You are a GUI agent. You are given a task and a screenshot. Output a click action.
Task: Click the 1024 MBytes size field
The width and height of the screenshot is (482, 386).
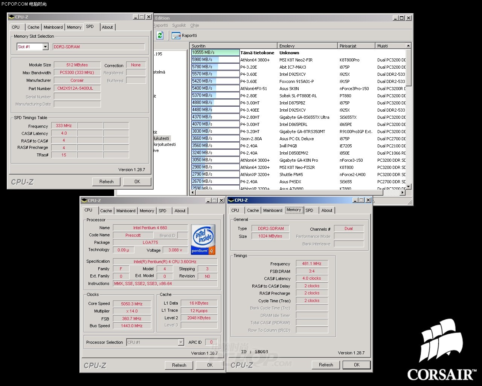coord(270,236)
